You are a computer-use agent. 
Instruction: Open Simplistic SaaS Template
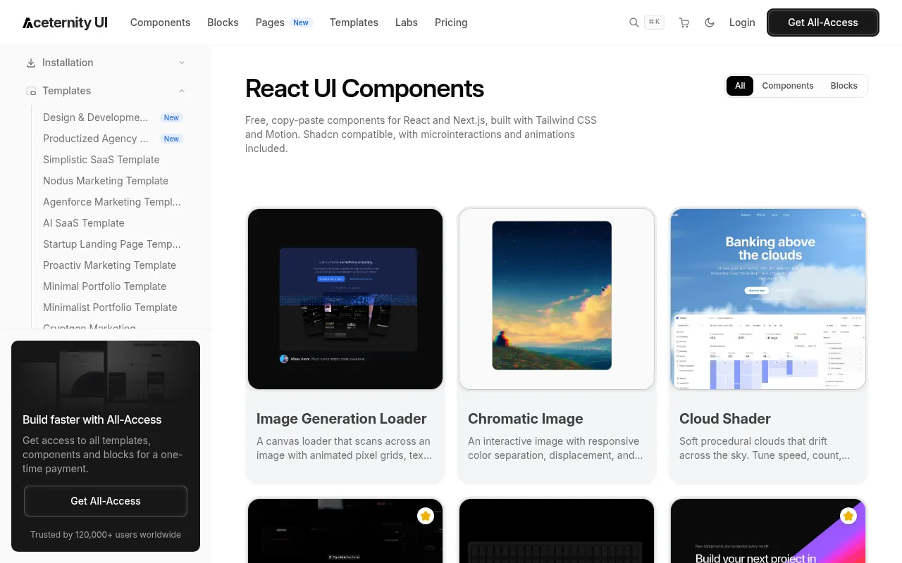pyautogui.click(x=101, y=160)
